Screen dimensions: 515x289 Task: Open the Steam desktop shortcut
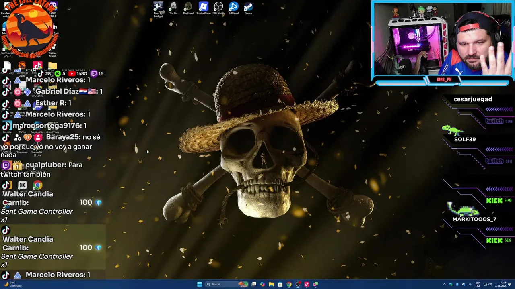249,9
